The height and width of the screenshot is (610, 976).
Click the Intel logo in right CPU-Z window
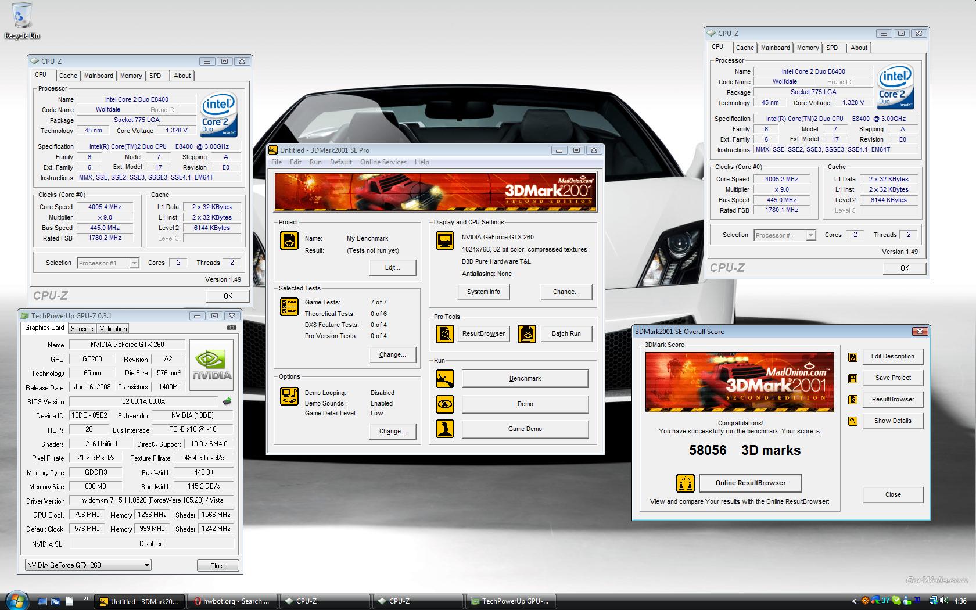[895, 86]
